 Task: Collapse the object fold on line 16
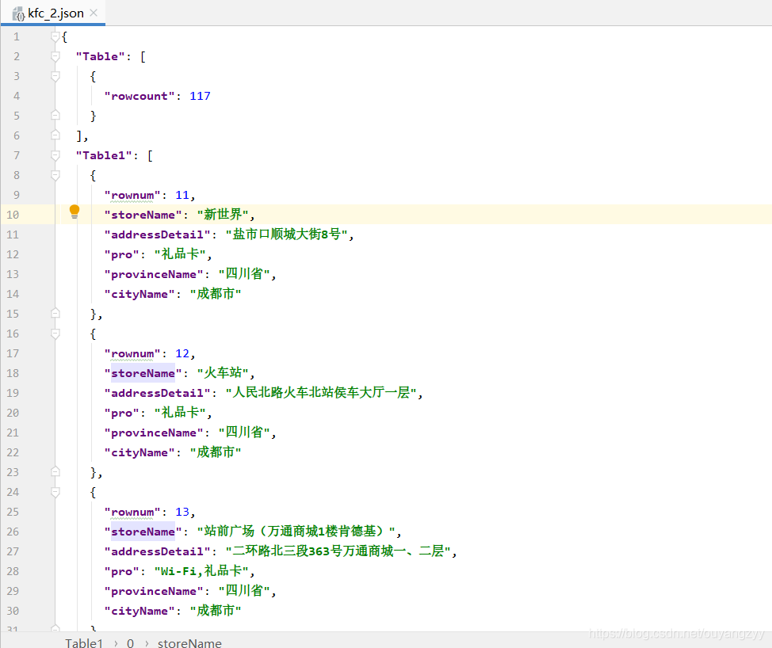click(55, 334)
